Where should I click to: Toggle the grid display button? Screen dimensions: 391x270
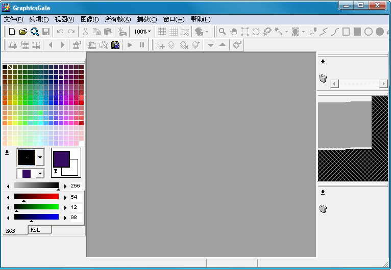coord(162,32)
